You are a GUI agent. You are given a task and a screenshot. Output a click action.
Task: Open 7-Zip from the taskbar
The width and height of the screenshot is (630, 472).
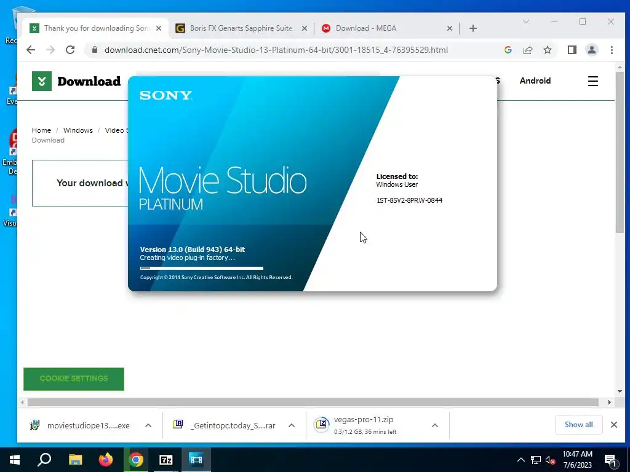click(166, 460)
